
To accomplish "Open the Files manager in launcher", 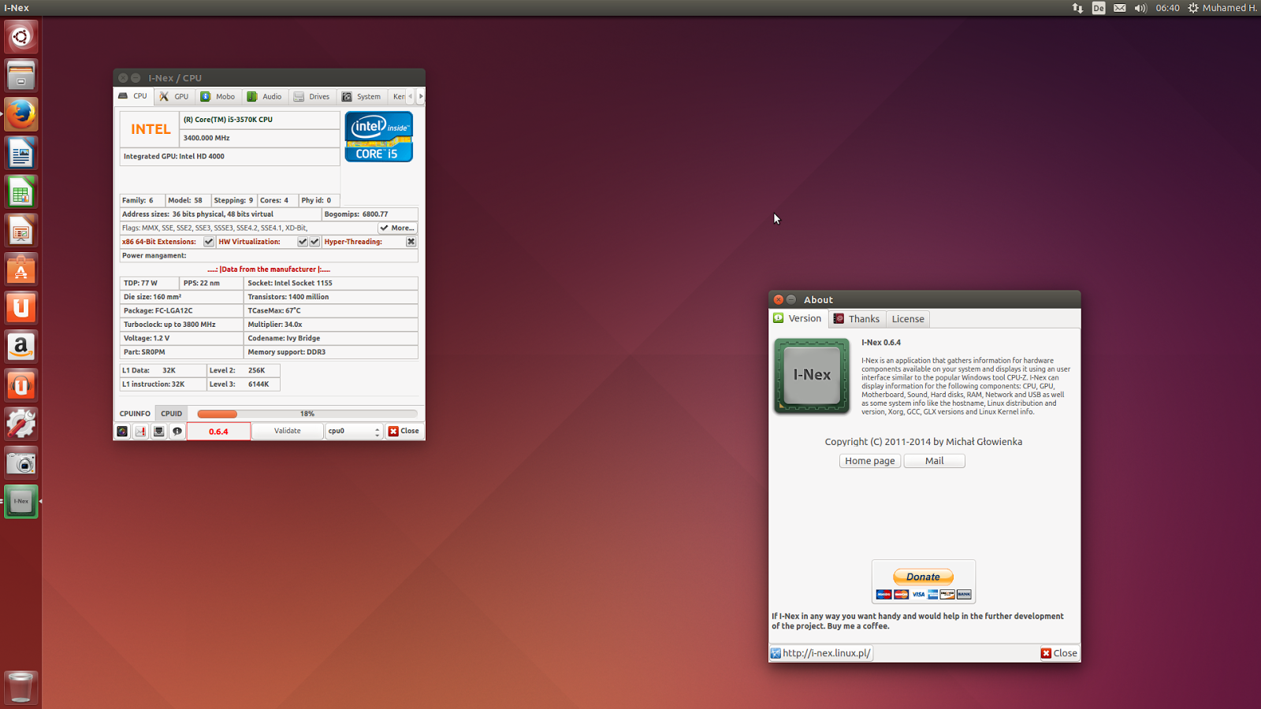I will pyautogui.click(x=21, y=76).
